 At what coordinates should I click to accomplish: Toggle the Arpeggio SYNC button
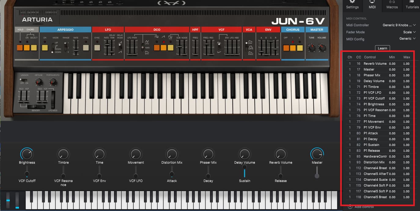[86, 48]
